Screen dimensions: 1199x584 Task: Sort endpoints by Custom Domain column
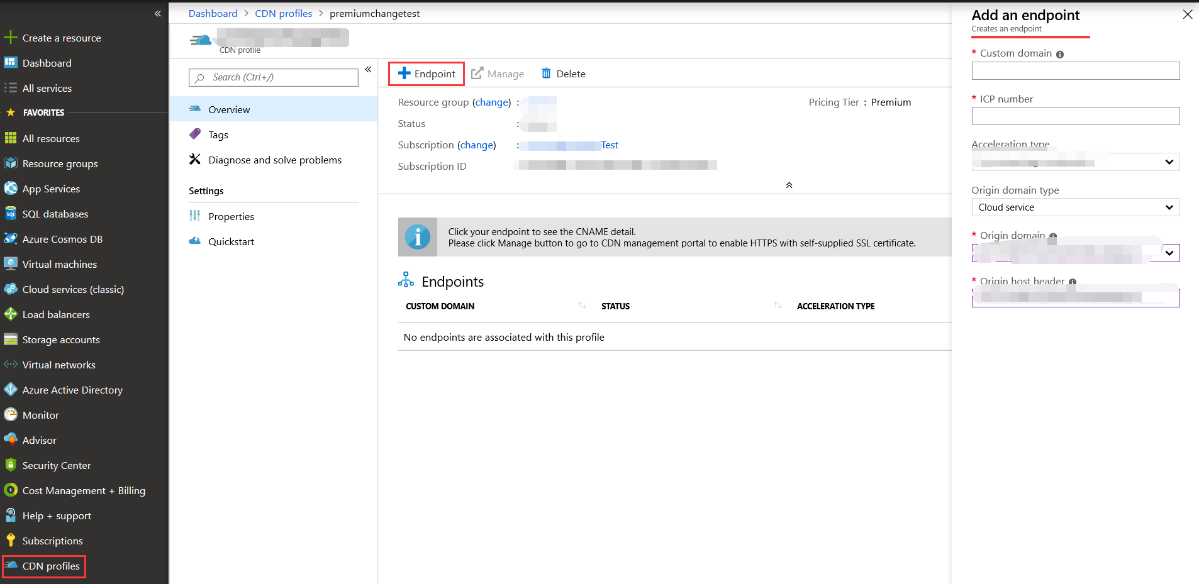coord(582,306)
